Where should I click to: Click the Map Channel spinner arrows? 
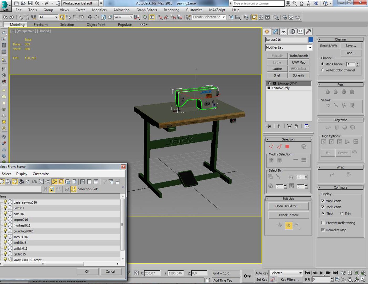coord(357,64)
